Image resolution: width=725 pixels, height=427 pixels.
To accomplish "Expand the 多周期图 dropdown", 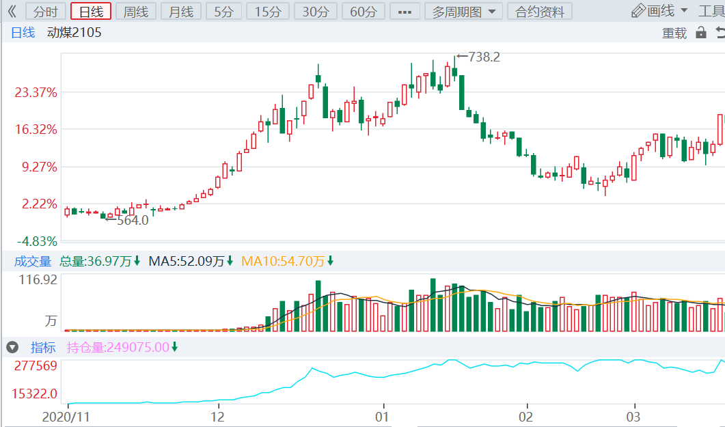I will click(463, 12).
